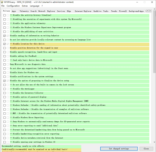Open the Language menu

pyautogui.click(x=34, y=6)
